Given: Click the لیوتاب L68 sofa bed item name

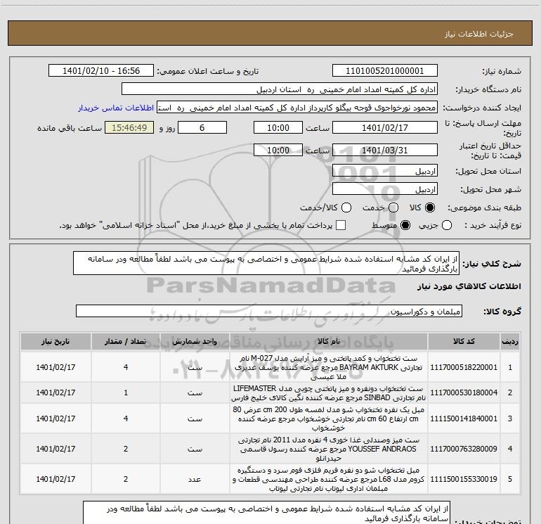Looking at the screenshot, I should [x=329, y=479].
